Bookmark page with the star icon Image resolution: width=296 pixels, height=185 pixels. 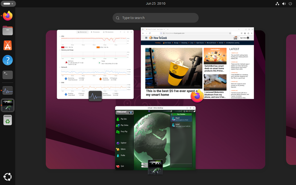[230, 33]
